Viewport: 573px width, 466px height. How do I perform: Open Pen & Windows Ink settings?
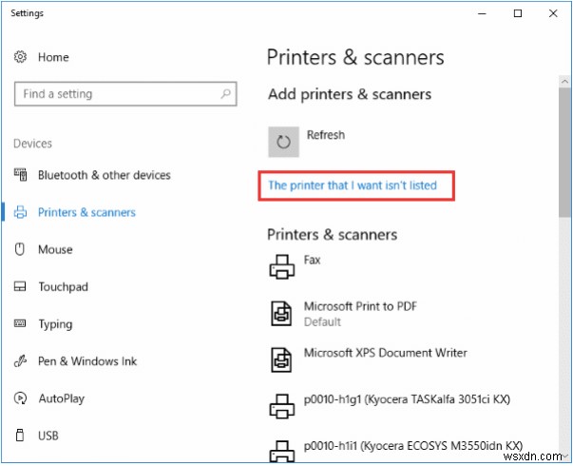87,361
